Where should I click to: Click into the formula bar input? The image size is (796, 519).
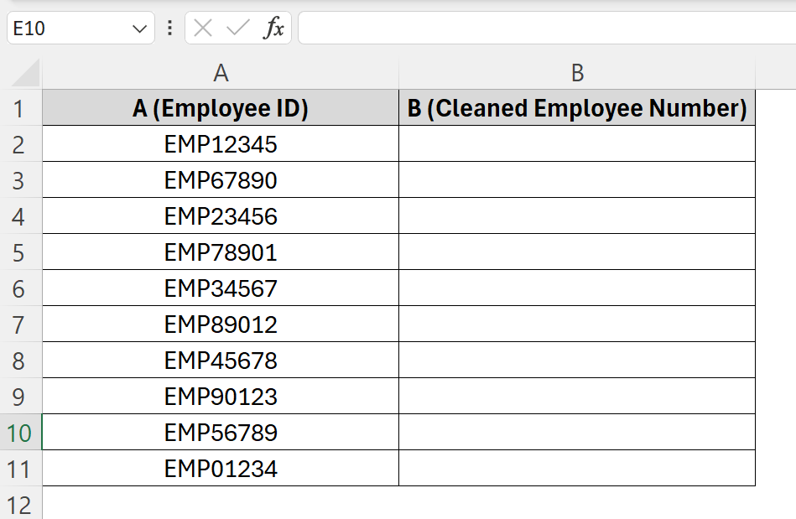[547, 28]
